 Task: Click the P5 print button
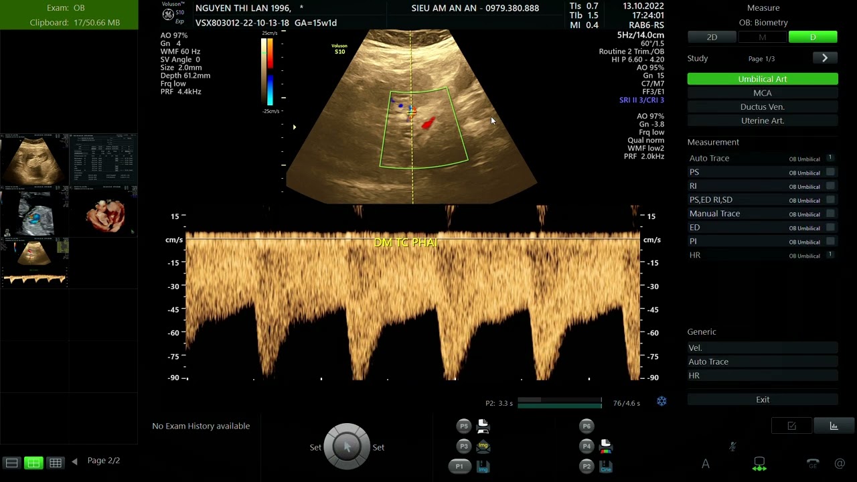coord(464,426)
